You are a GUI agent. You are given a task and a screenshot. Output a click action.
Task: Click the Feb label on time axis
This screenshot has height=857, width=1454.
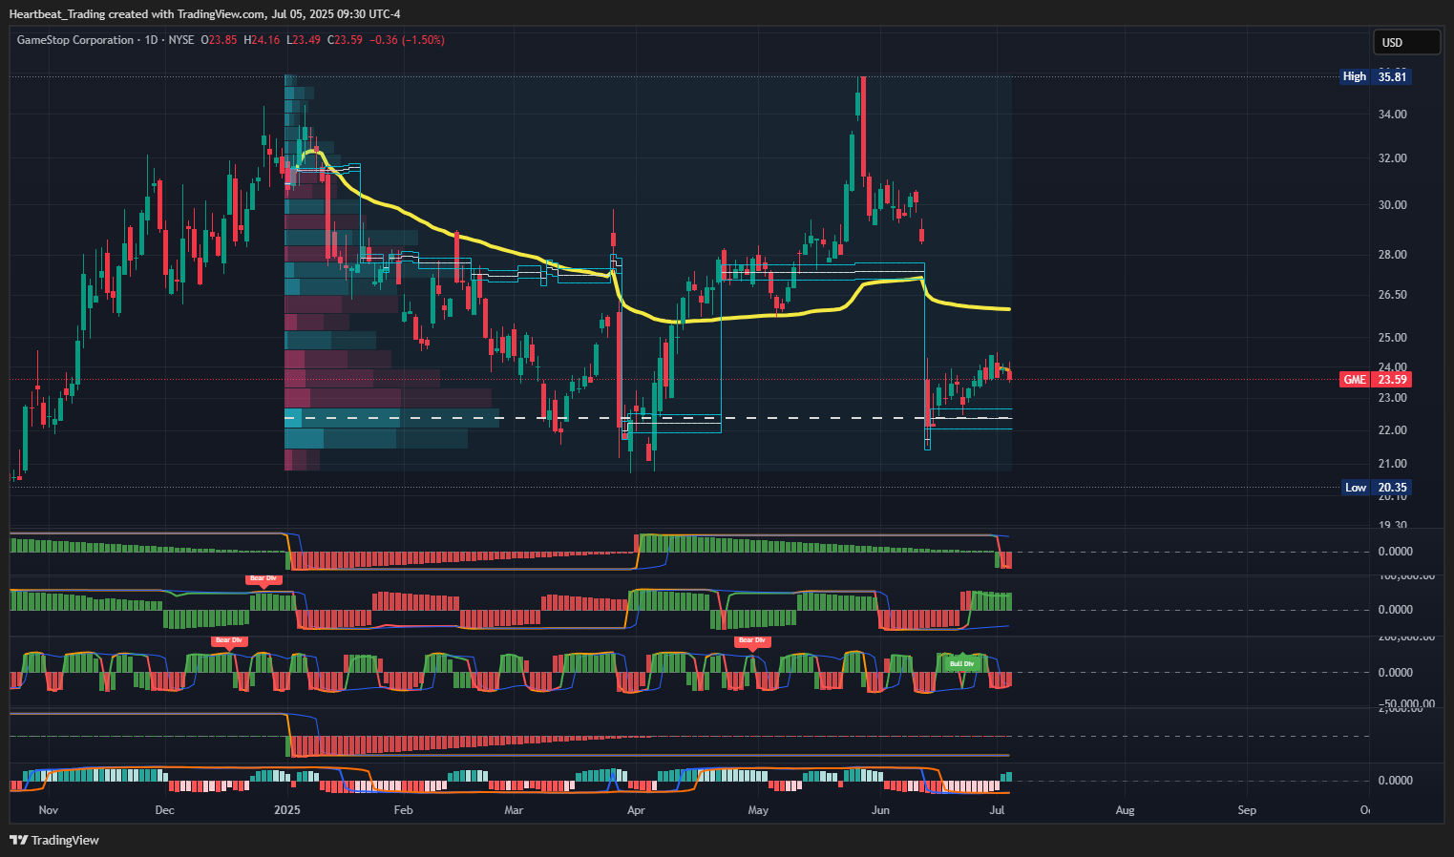pyautogui.click(x=404, y=810)
